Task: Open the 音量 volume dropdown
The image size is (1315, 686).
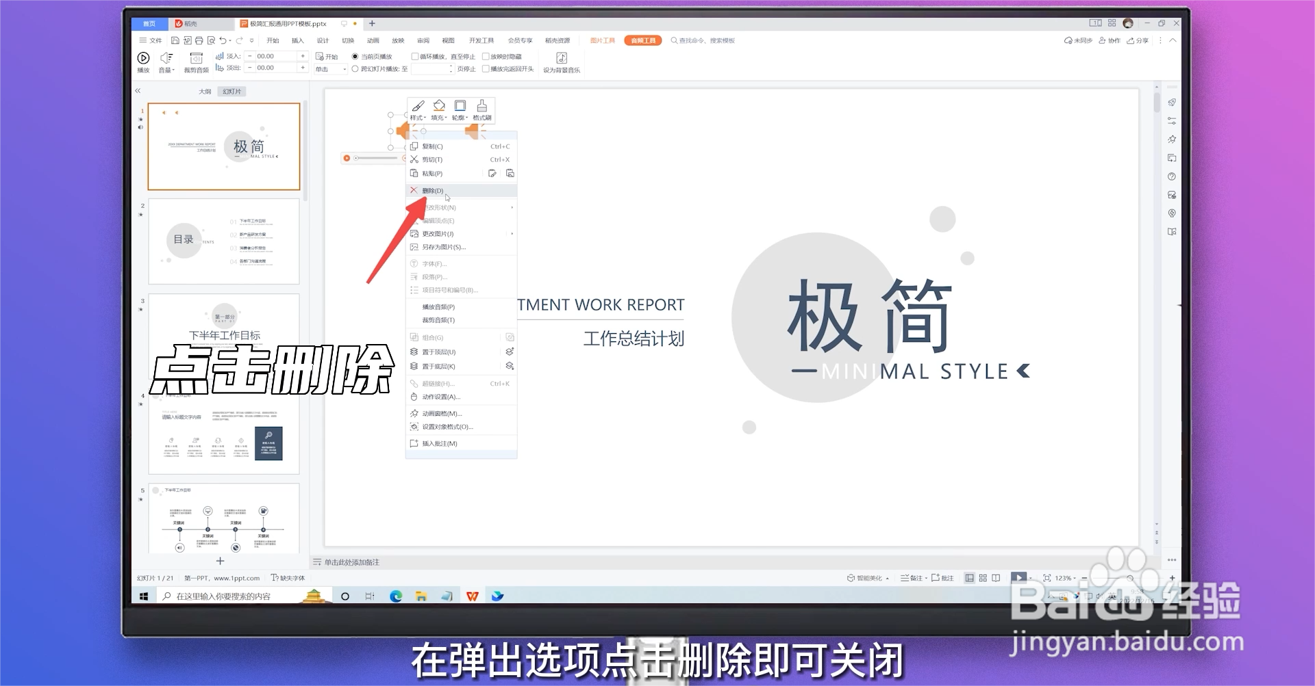Action: click(x=166, y=70)
